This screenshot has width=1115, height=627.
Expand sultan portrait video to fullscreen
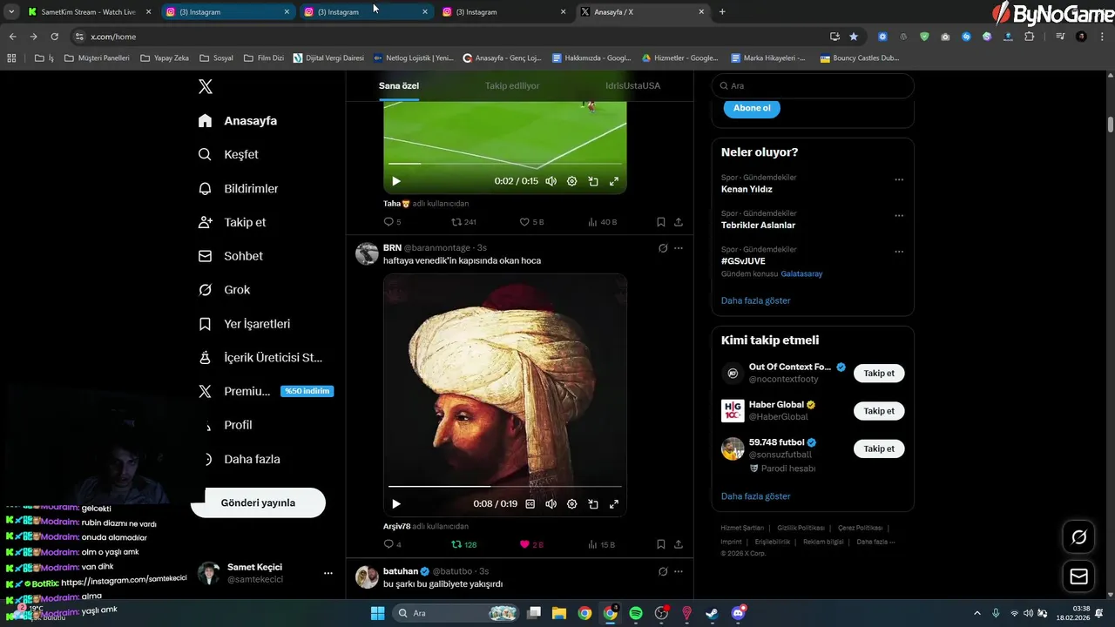pyautogui.click(x=614, y=503)
